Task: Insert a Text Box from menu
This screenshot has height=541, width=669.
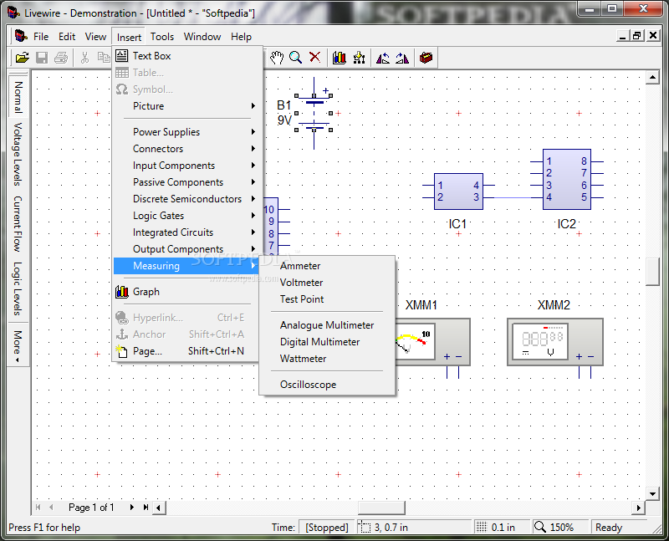Action: [151, 56]
